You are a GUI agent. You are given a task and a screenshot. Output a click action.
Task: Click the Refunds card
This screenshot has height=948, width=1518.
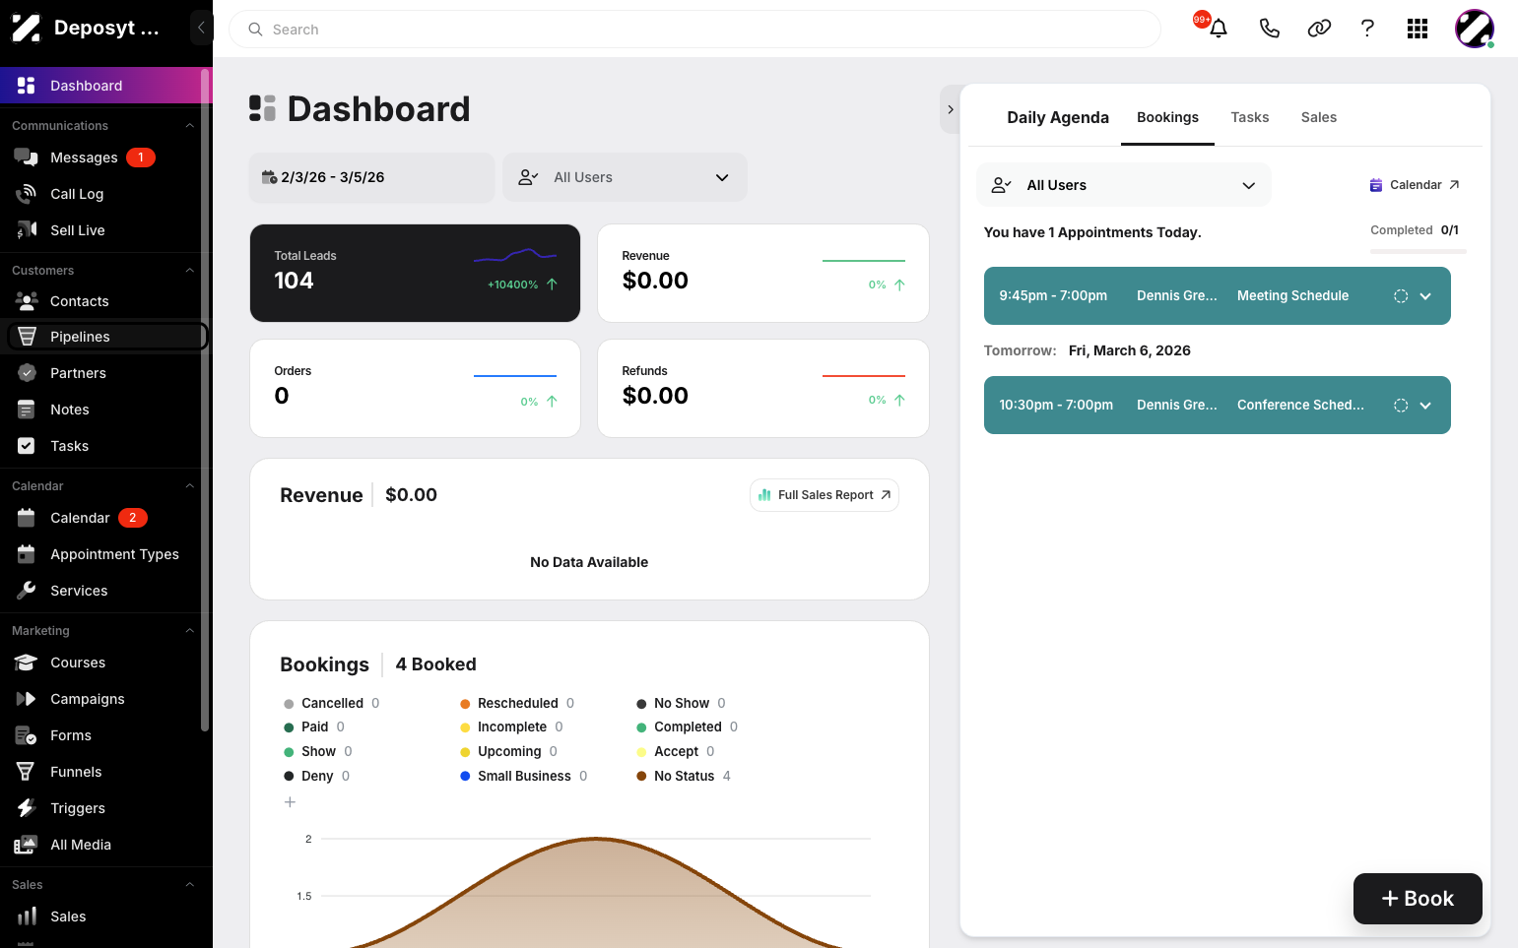763,388
